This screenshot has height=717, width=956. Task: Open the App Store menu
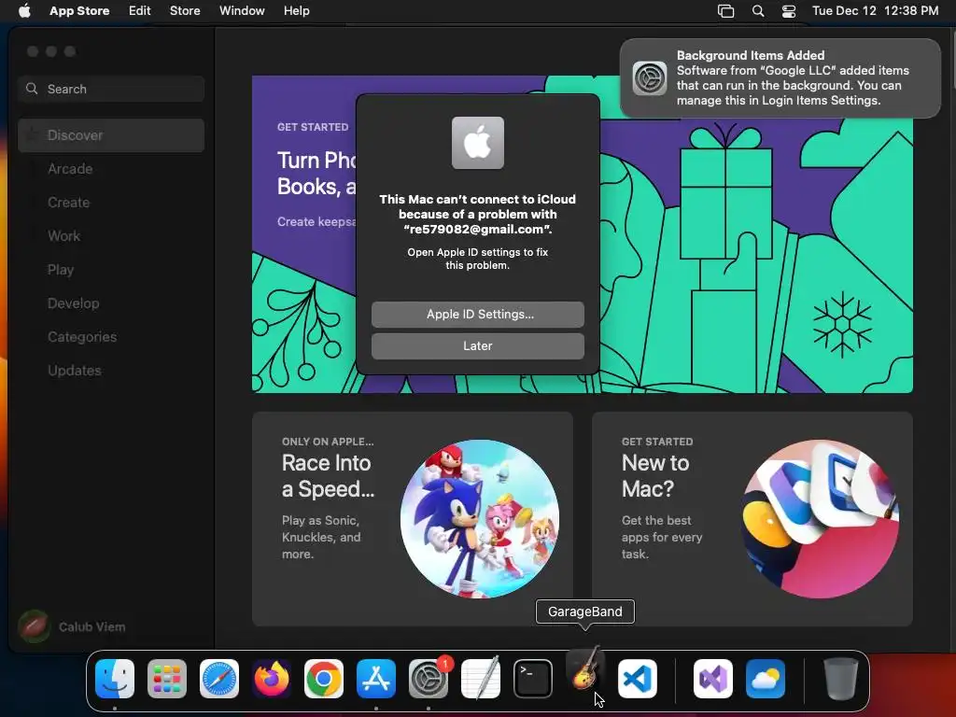coord(79,11)
